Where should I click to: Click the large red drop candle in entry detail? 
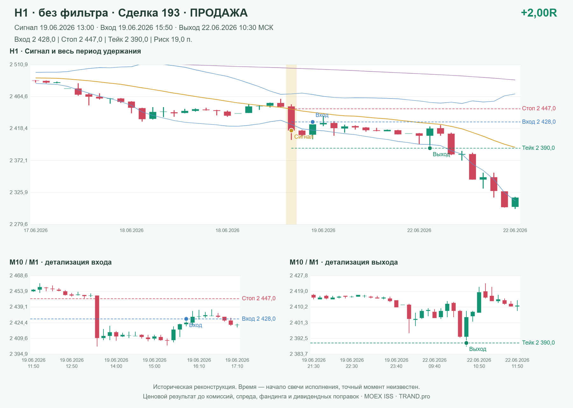(97, 317)
